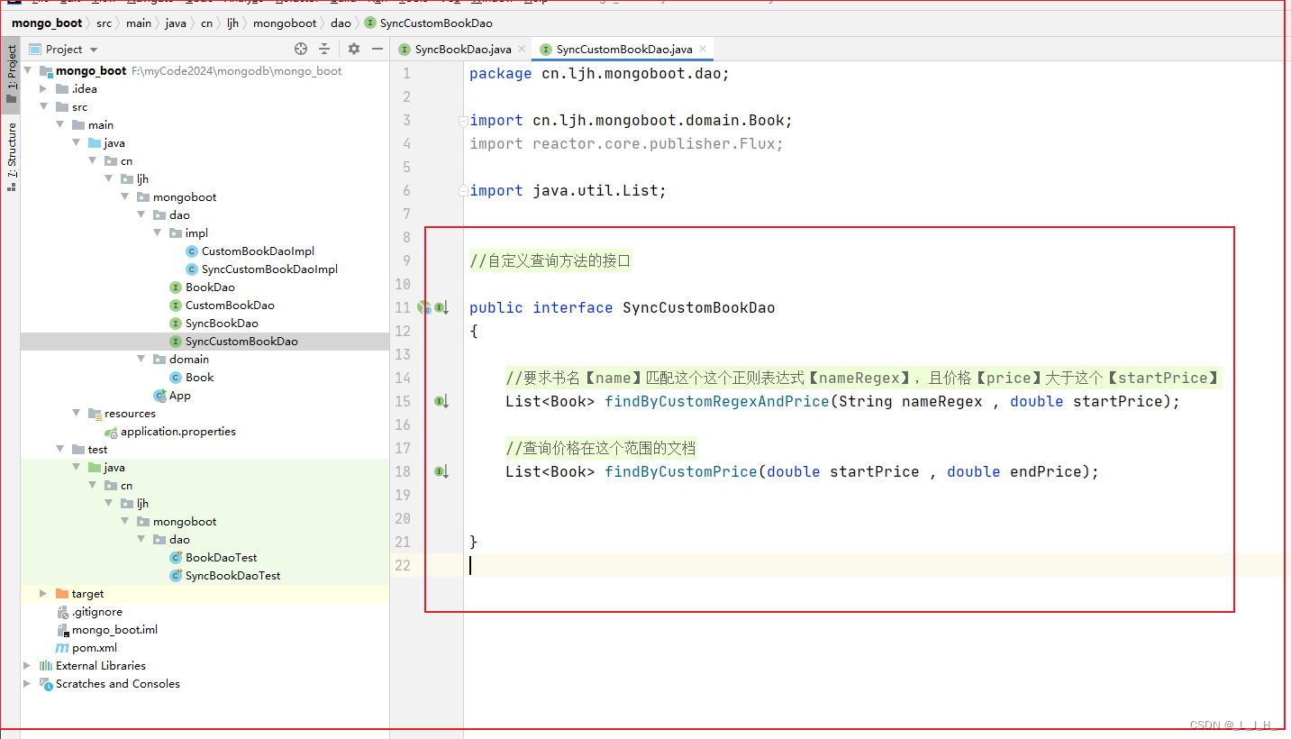Collapse the resources folder arrow
This screenshot has width=1291, height=739.
point(77,414)
